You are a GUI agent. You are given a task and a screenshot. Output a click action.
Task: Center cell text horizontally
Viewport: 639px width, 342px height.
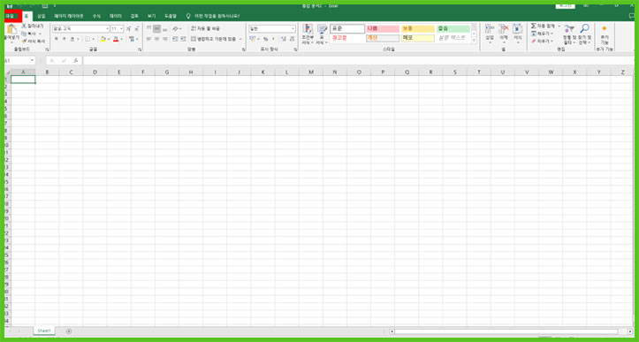pyautogui.click(x=157, y=39)
